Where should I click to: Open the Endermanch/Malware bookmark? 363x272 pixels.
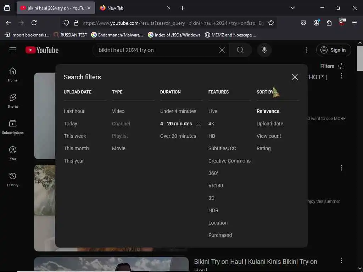pyautogui.click(x=117, y=35)
